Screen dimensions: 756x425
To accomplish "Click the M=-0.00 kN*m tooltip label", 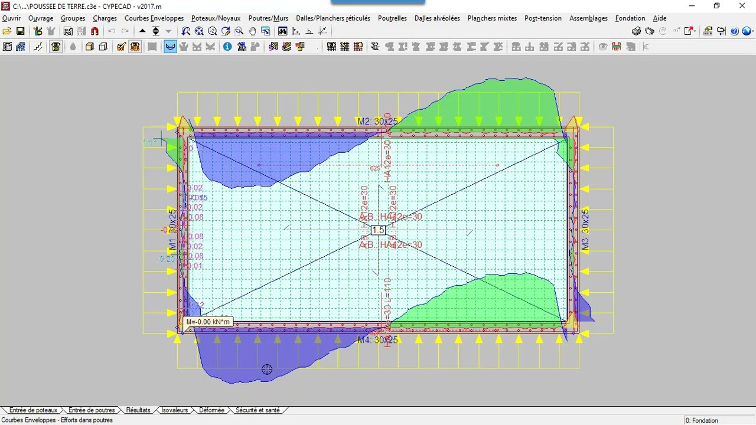I will pyautogui.click(x=208, y=322).
